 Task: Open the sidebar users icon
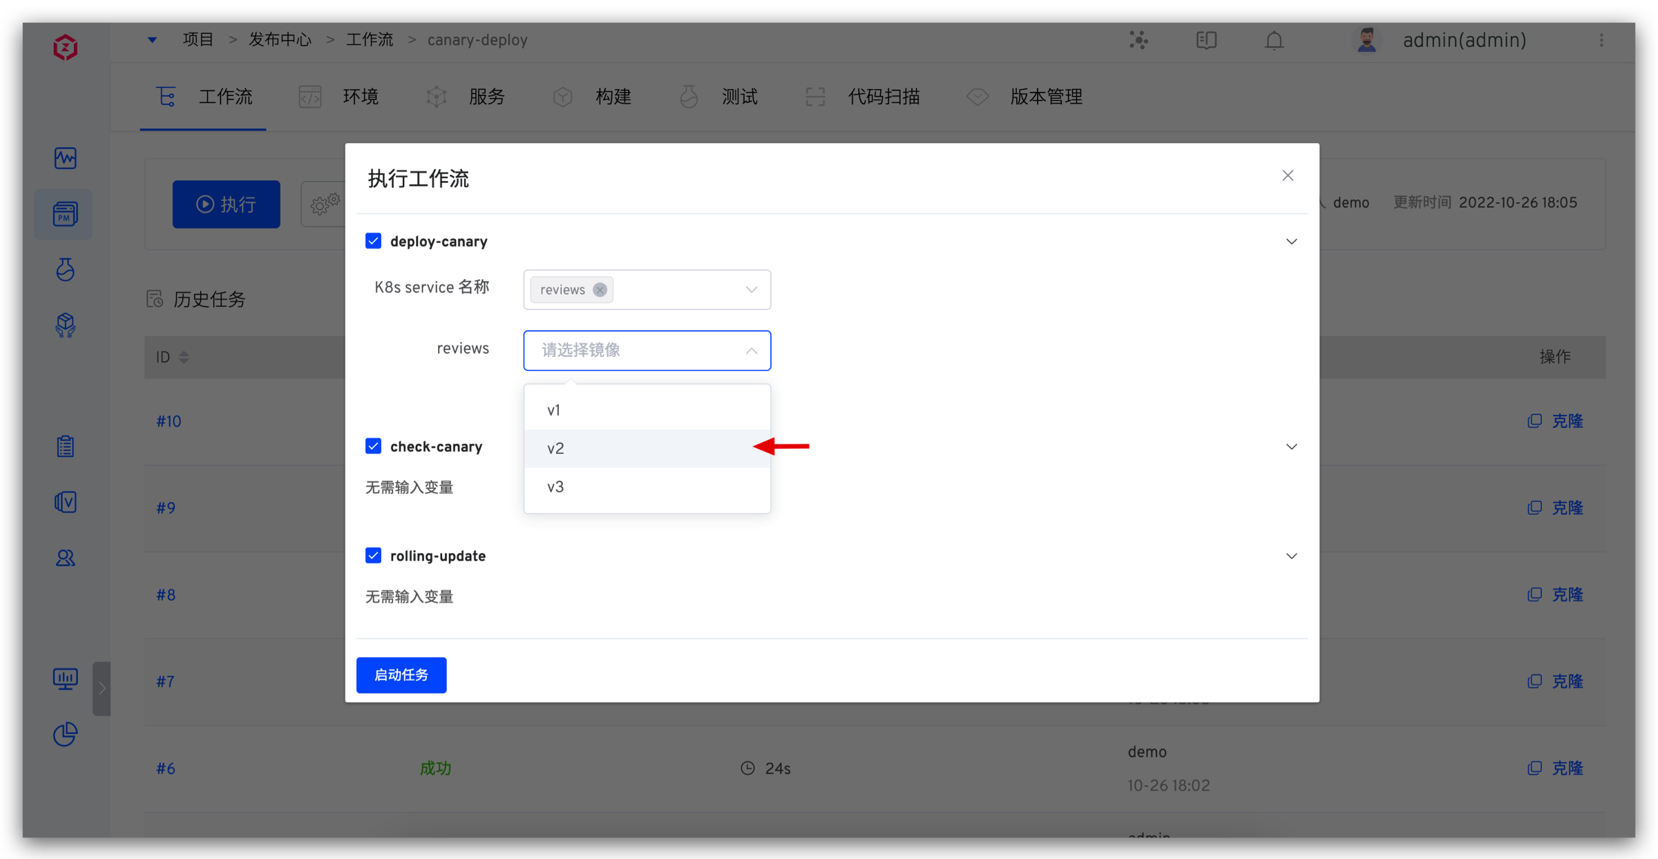coord(66,558)
